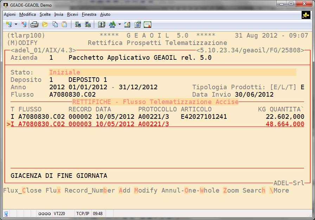Click the copy icon in toolbar
315x220 pixels.
[x=55, y=25]
